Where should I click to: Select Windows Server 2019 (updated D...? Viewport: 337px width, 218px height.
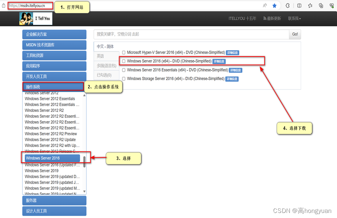(52, 176)
